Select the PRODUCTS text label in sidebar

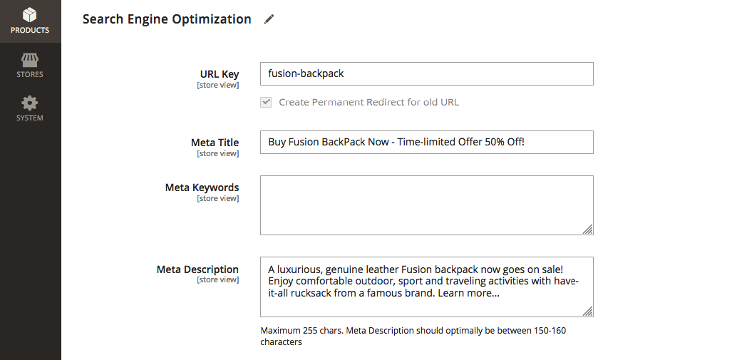coord(30,31)
